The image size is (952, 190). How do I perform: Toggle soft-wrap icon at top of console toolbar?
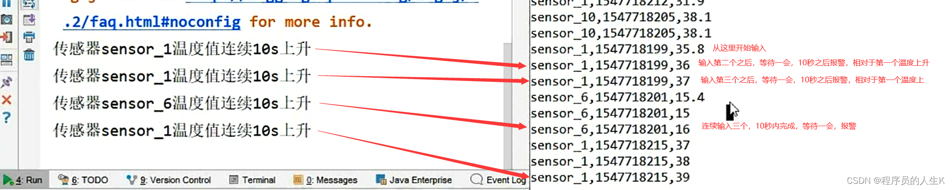pyautogui.click(x=29, y=4)
